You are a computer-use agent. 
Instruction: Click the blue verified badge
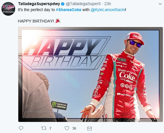[63, 4]
